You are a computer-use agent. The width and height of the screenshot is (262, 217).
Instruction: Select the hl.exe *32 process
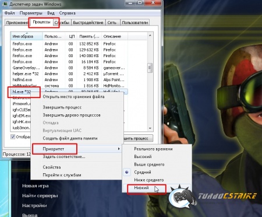pos(22,92)
